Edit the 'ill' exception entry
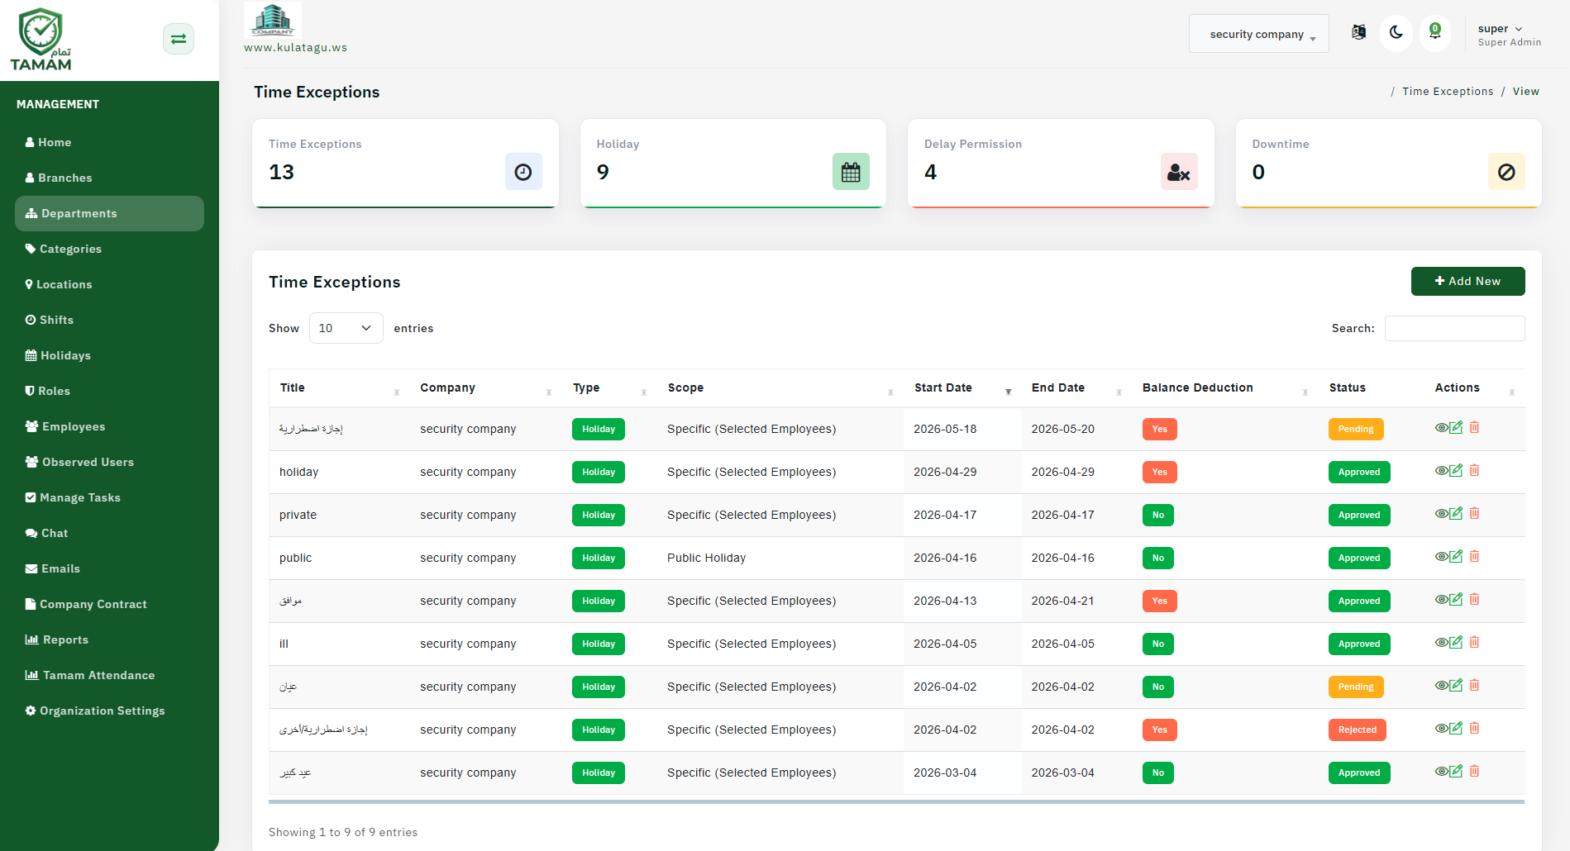1570x851 pixels. (1457, 642)
